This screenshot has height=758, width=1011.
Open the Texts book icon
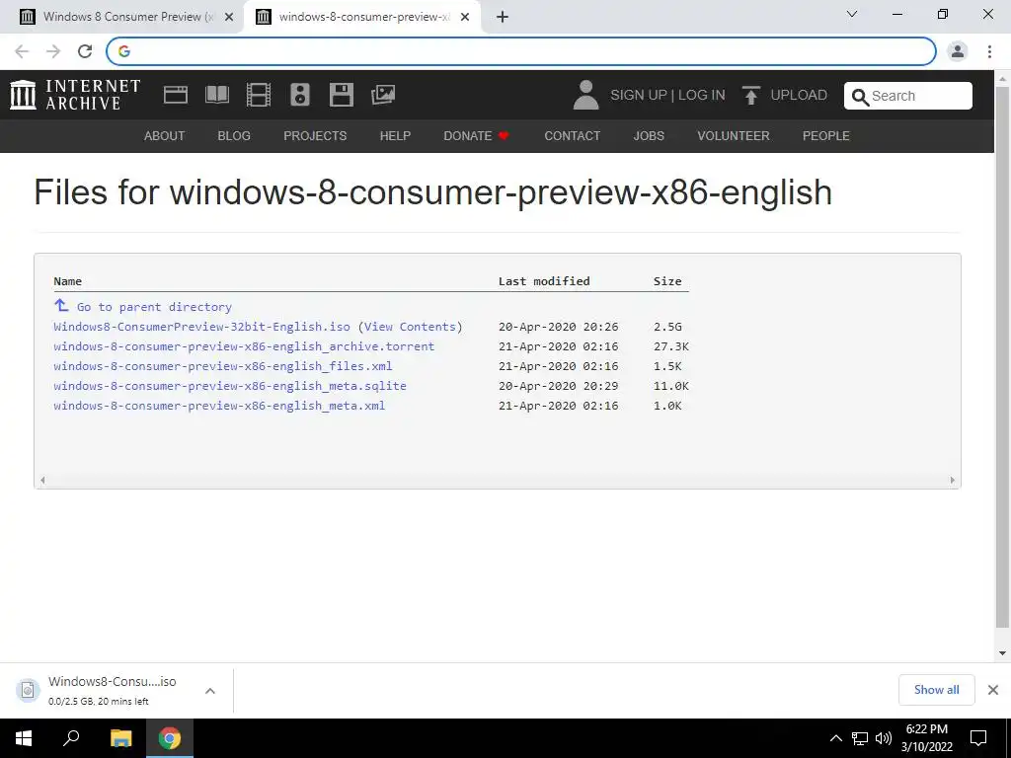[x=216, y=95]
